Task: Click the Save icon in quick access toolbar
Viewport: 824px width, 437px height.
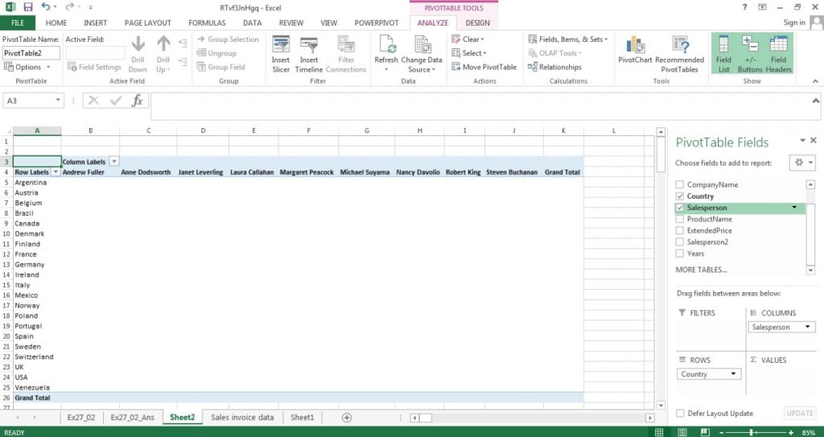Action: [28, 7]
